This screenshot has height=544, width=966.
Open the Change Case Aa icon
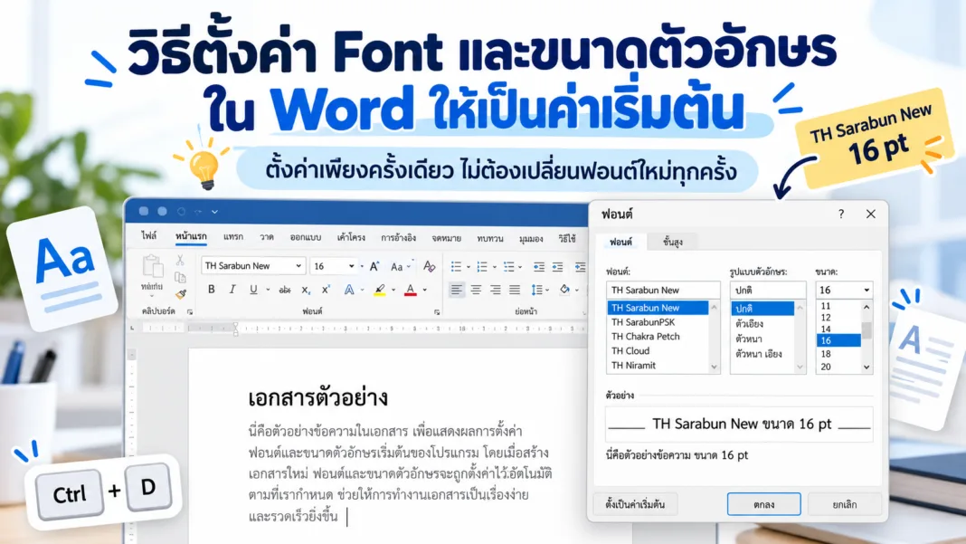pyautogui.click(x=397, y=266)
